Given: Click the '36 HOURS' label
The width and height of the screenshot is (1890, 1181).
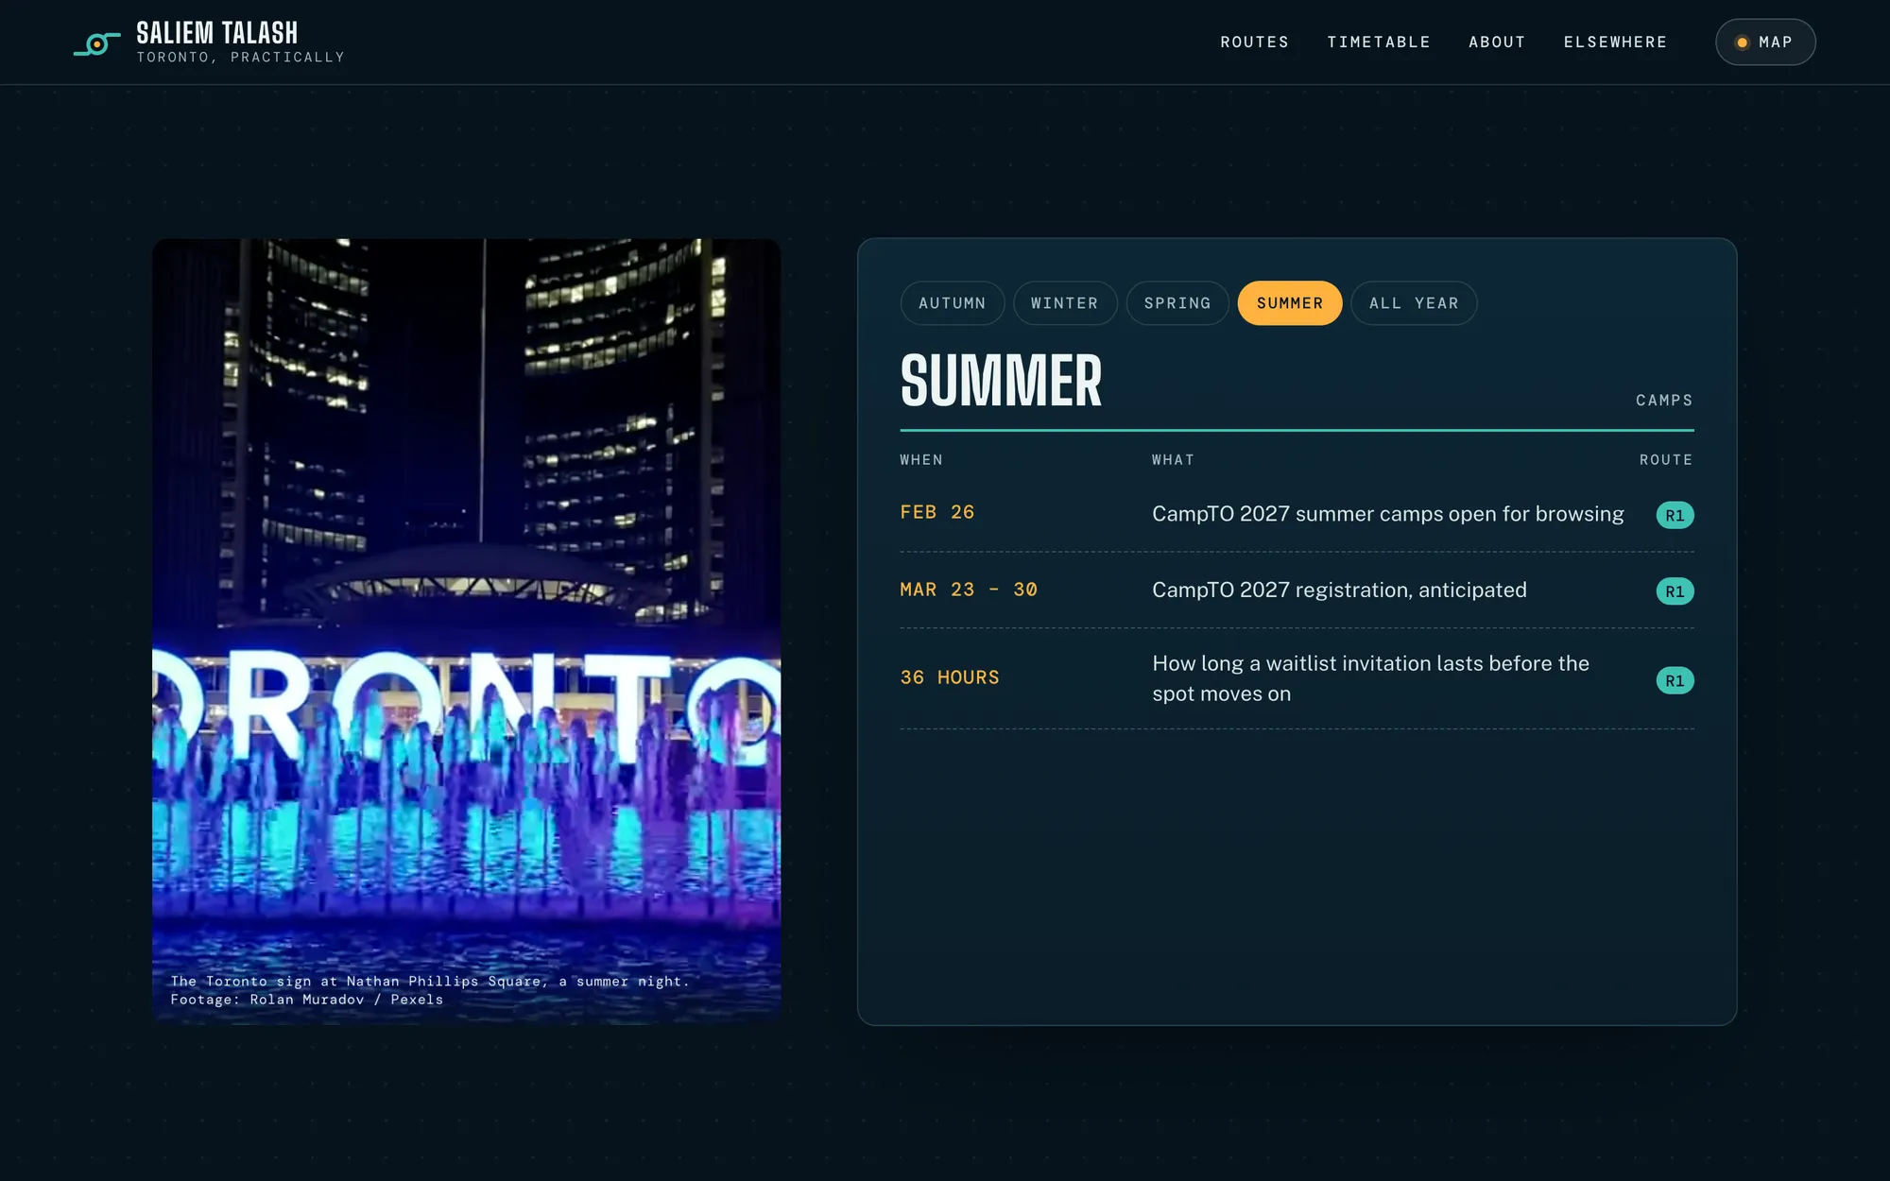Looking at the screenshot, I should tap(950, 677).
